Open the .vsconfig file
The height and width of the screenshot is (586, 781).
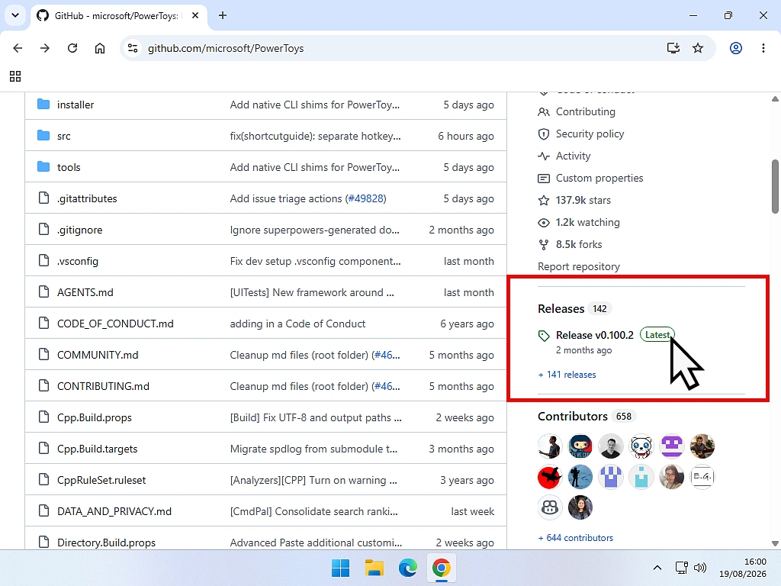point(78,261)
